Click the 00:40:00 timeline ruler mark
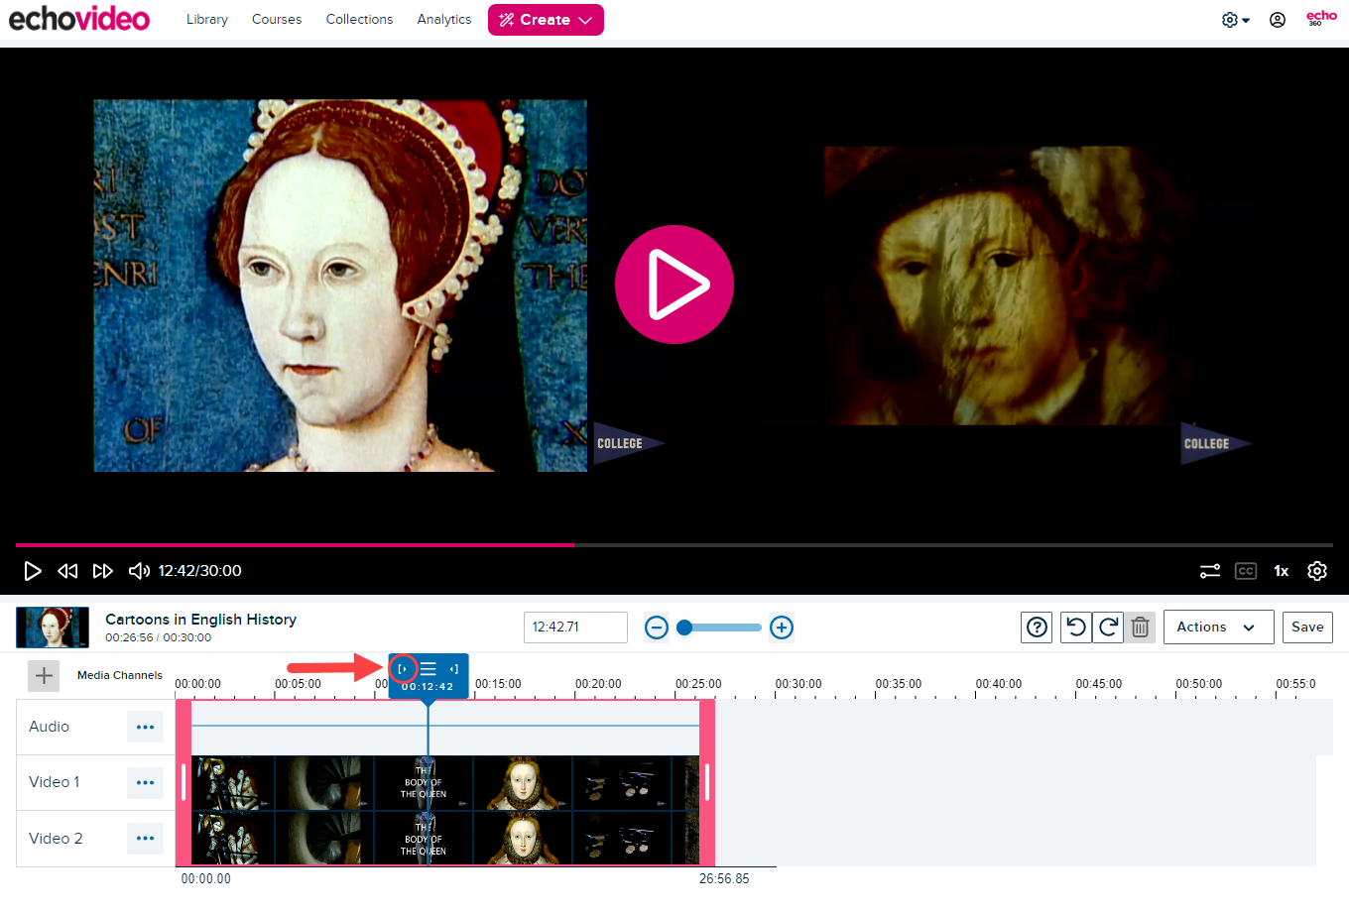Screen dimensions: 1349x913 click(999, 684)
